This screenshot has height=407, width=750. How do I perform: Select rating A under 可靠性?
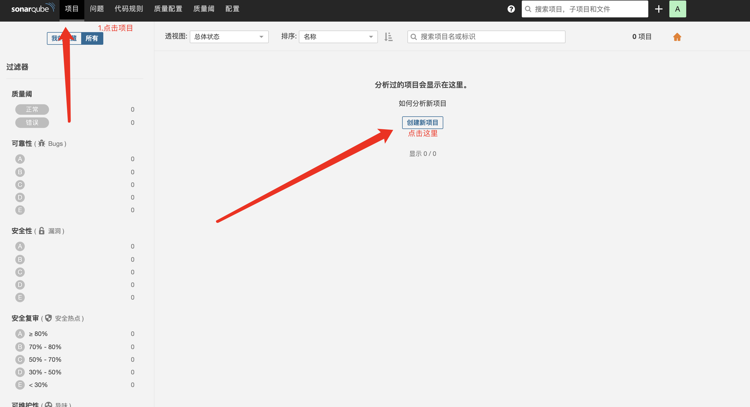(x=20, y=159)
